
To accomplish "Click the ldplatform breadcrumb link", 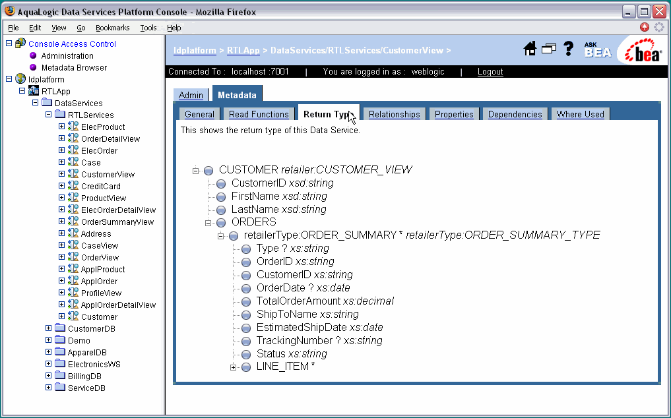I will pyautogui.click(x=195, y=51).
